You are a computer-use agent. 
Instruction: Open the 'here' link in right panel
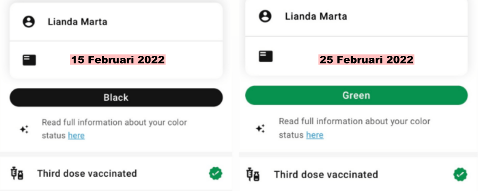315,135
